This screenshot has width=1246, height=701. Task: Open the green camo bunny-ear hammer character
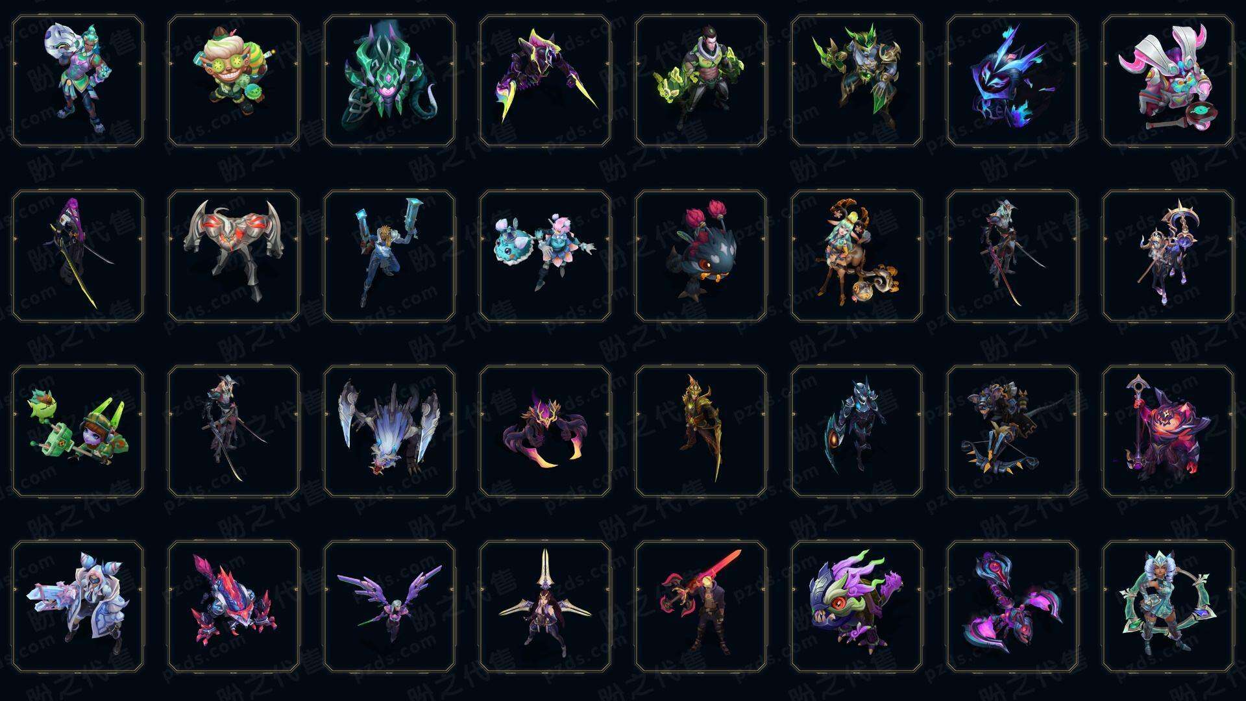pos(78,431)
